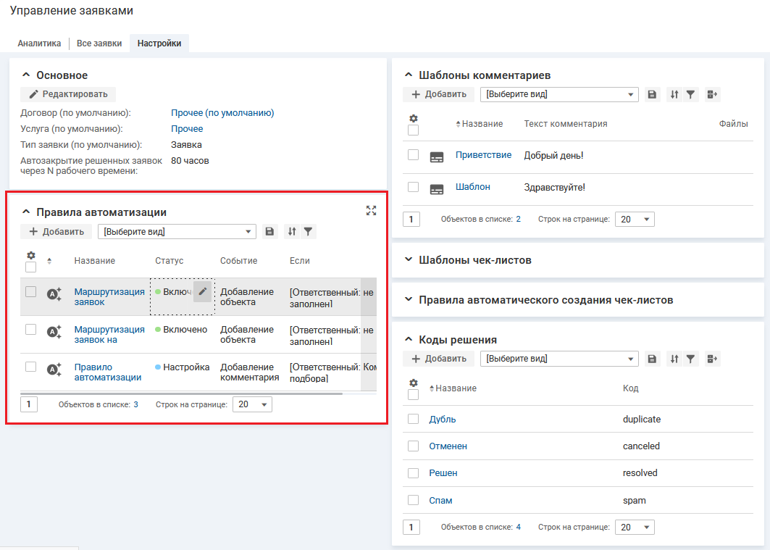Open filter icon in Правила автоматизации toolbar
Viewport: 770px width, 550px height.
tap(309, 232)
